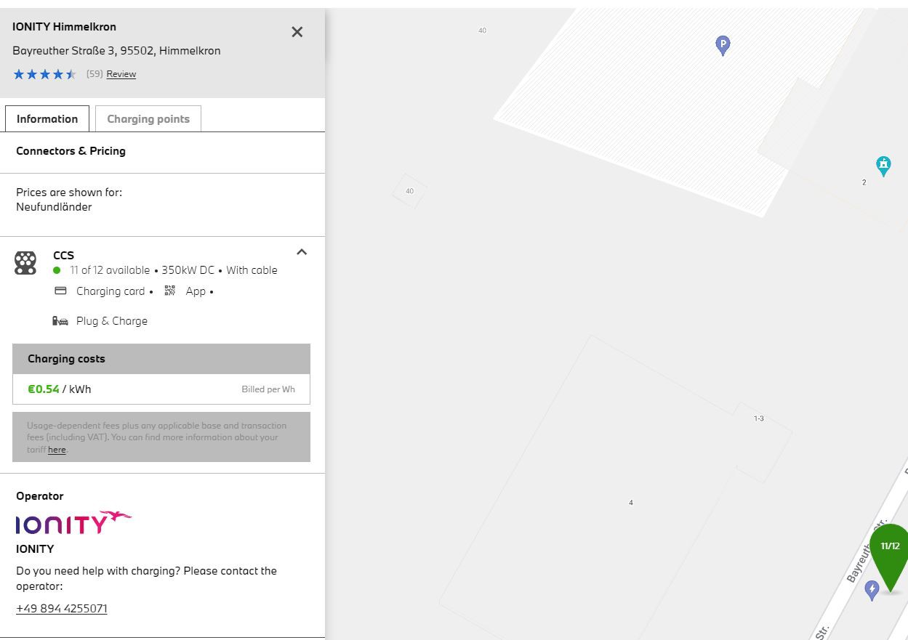Collapse the CCS connector section chevron
Image resolution: width=908 pixels, height=640 pixels.
coord(302,252)
